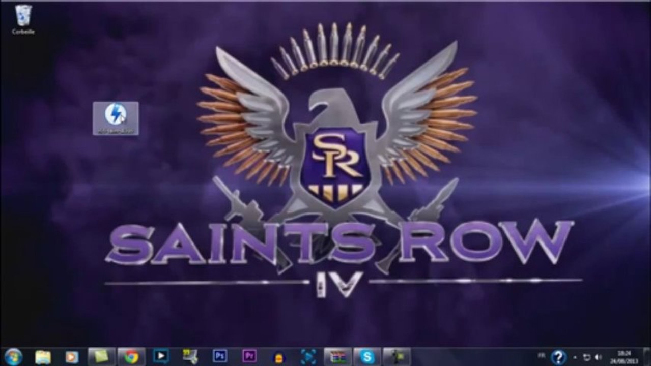
Task: Open the icon with yellow badge before Photoshop
Action: (190, 357)
